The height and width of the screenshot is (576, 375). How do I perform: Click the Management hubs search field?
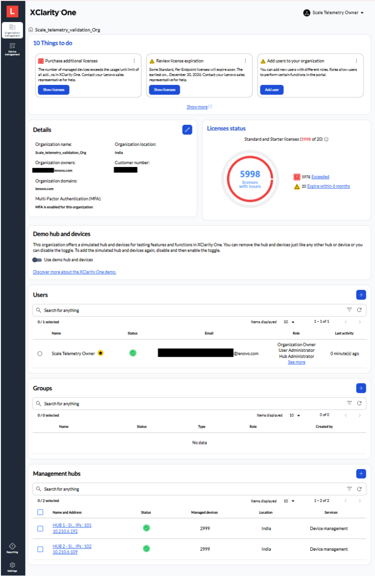pos(199,489)
